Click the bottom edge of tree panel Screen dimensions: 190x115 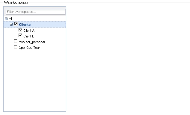pos(35,111)
